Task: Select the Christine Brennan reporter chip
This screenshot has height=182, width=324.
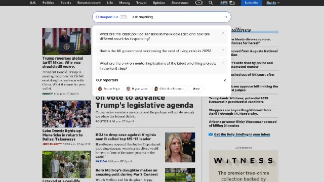Action: click(170, 89)
